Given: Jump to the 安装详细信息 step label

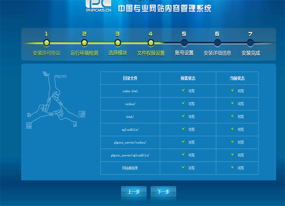Looking at the screenshot, I should (x=217, y=53).
